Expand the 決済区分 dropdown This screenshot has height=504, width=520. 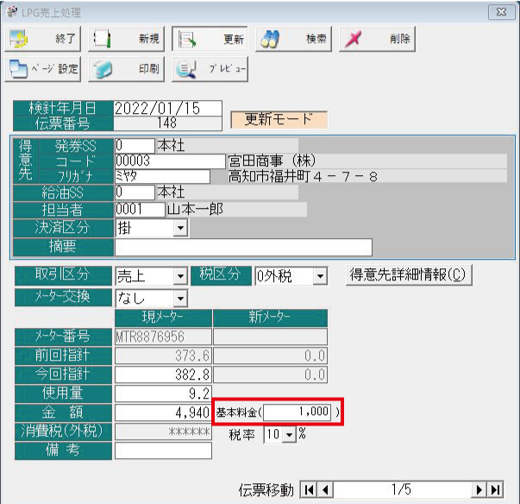[180, 228]
